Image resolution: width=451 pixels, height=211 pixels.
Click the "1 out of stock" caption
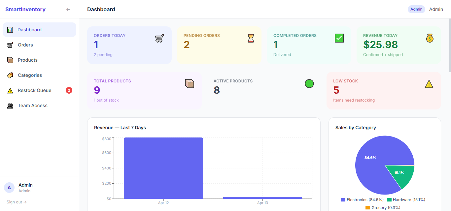click(x=106, y=100)
